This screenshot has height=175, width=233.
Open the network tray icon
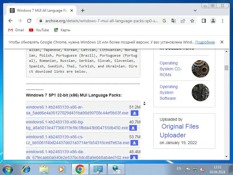[195, 169]
